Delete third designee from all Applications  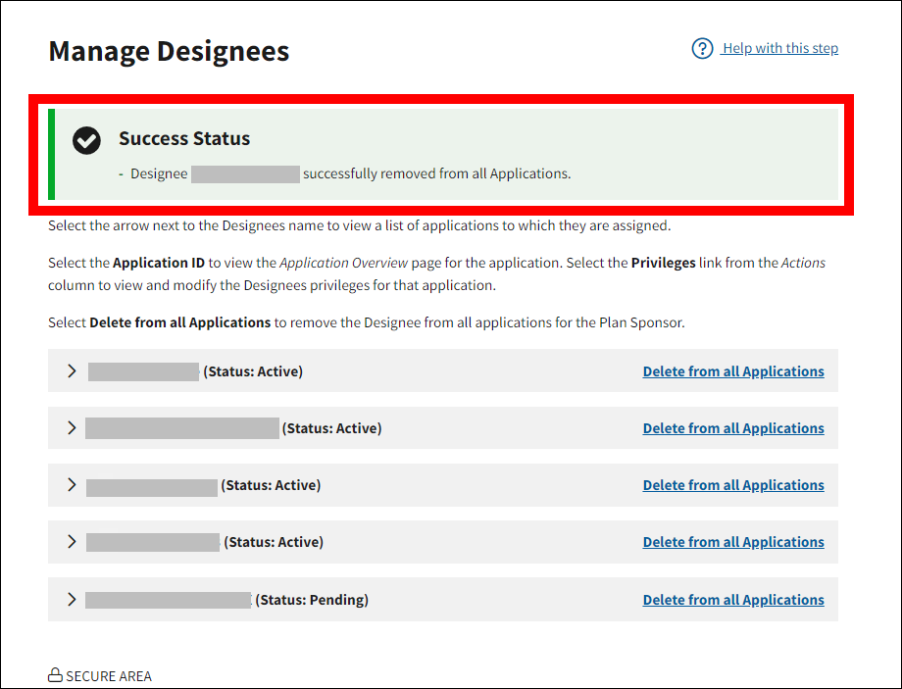tap(733, 485)
